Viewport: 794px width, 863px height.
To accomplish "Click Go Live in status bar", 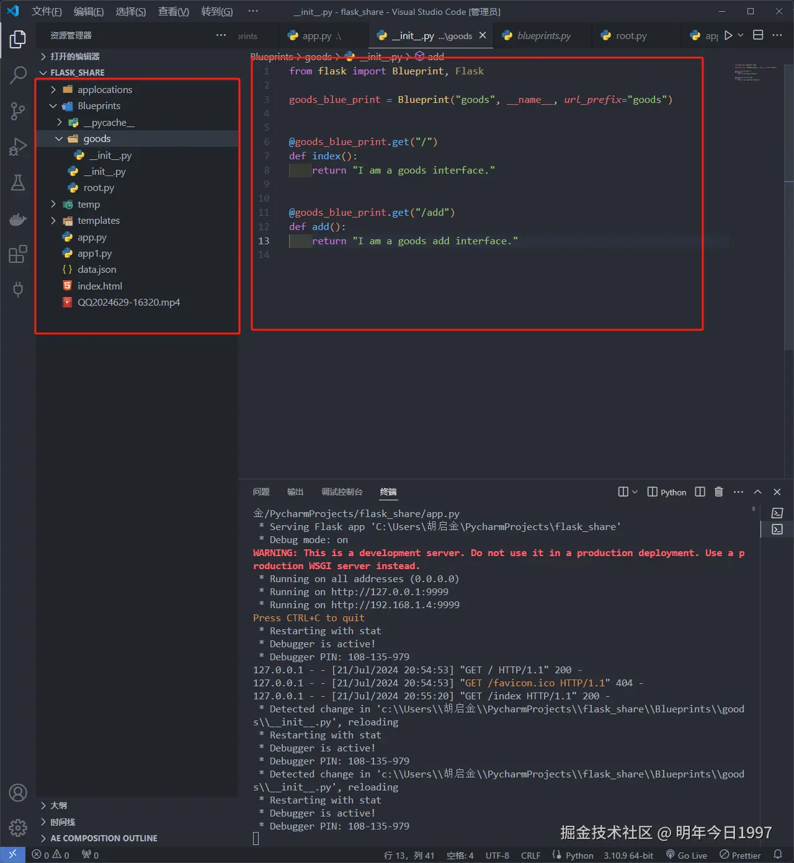I will pyautogui.click(x=686, y=855).
